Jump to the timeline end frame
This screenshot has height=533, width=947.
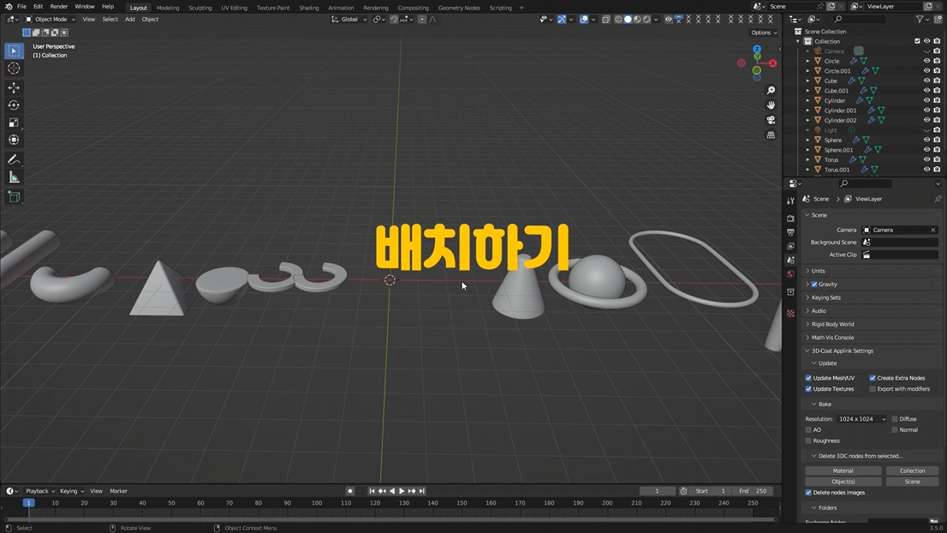coord(422,491)
